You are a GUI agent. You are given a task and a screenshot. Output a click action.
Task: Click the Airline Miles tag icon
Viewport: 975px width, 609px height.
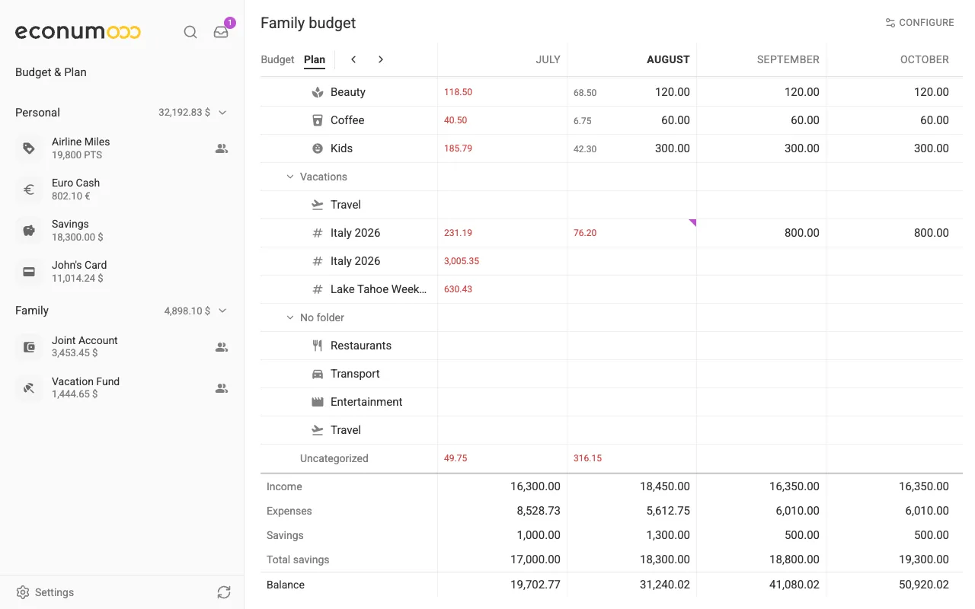pos(29,148)
